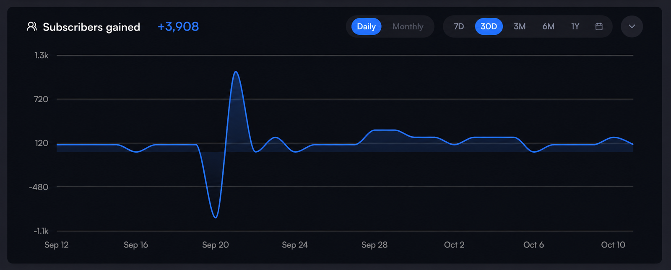Switch to Monthly view
671x270 pixels.
(x=408, y=26)
